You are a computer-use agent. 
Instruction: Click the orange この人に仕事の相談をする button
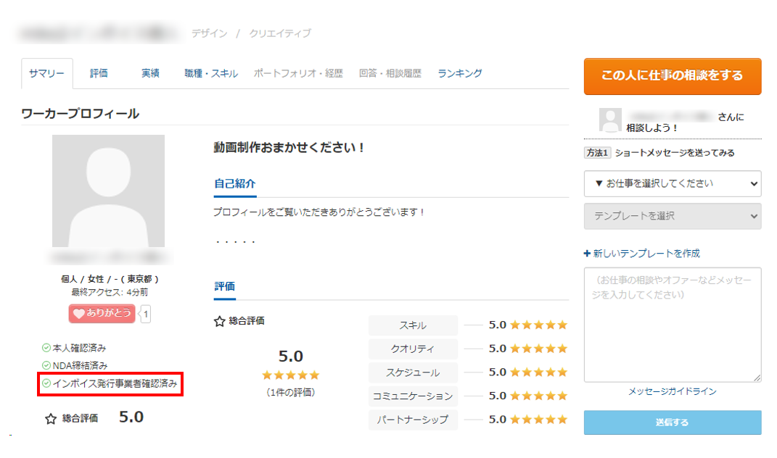click(672, 76)
